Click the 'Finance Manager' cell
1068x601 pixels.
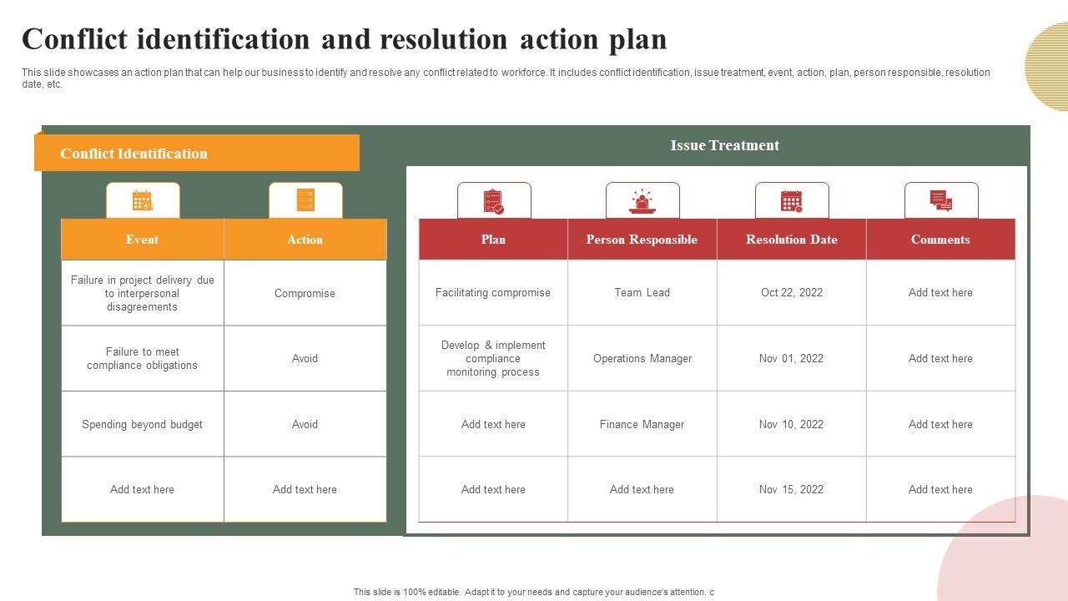[x=642, y=424]
